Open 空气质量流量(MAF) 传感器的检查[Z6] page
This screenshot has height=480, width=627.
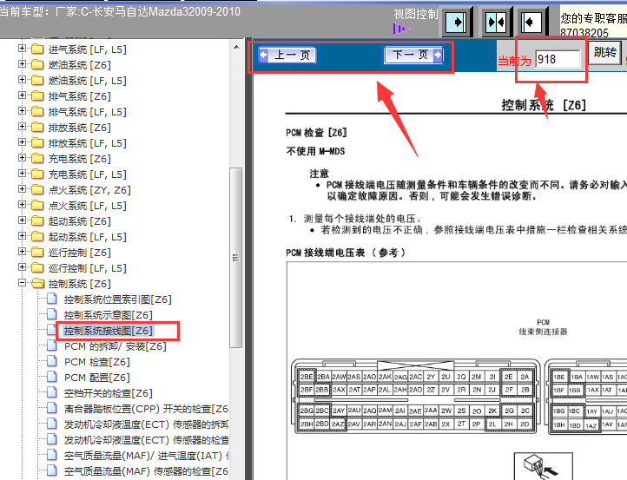pos(146,471)
